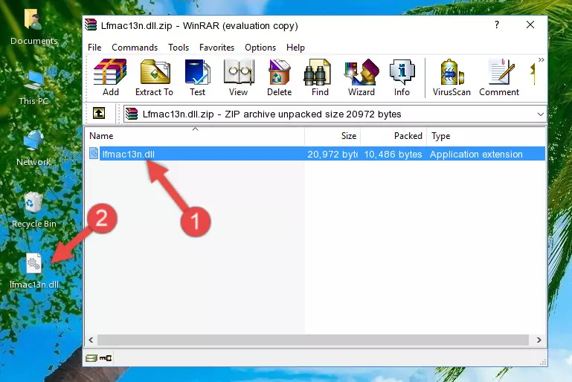Open the Find binoculars tool

click(x=320, y=77)
